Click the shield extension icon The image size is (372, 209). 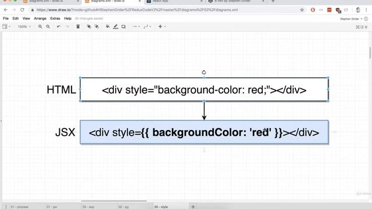tap(338, 10)
